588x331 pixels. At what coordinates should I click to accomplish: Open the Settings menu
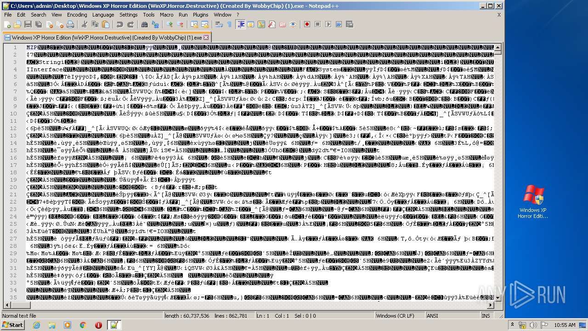129,15
